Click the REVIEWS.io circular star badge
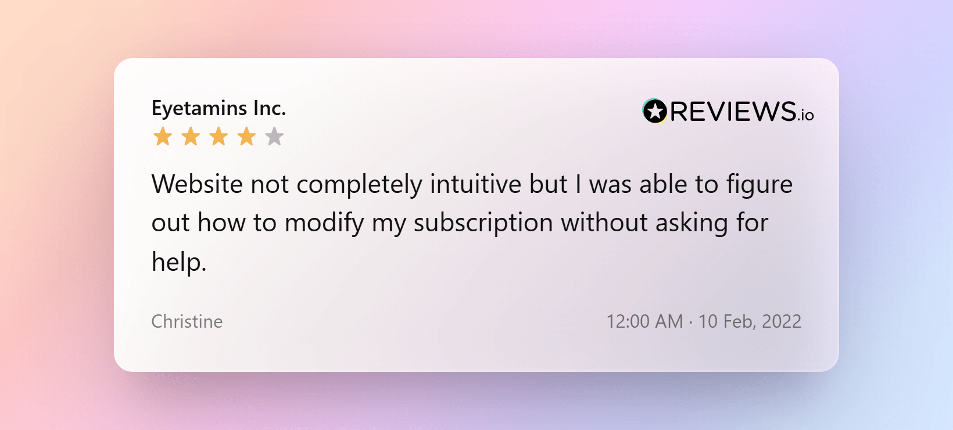The width and height of the screenshot is (953, 430). coord(654,111)
